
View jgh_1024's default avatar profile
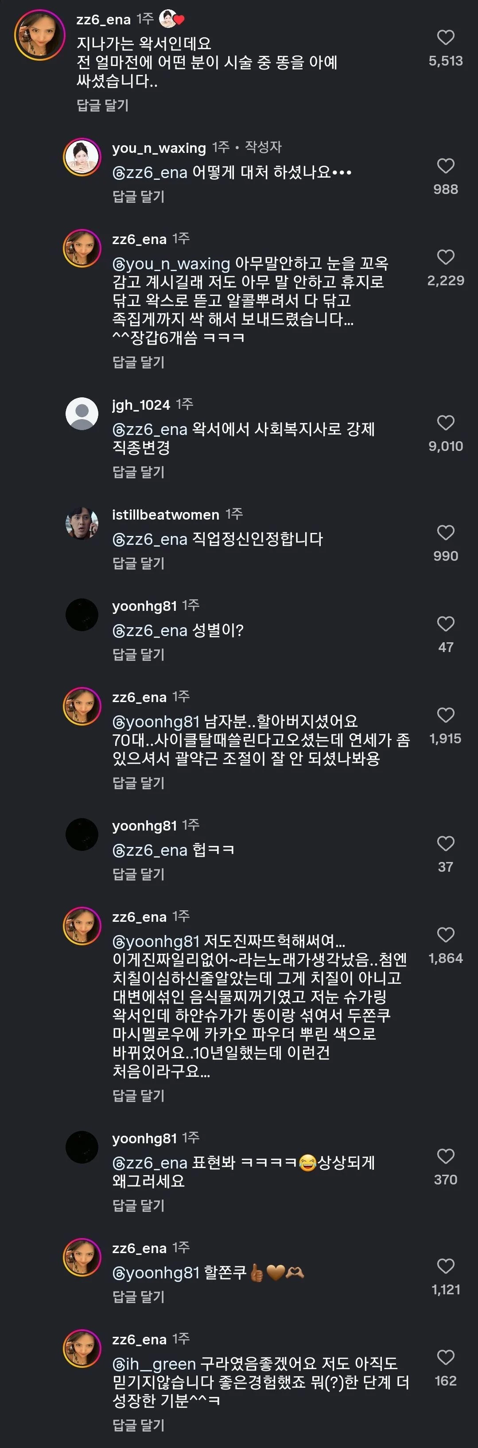pos(82,414)
